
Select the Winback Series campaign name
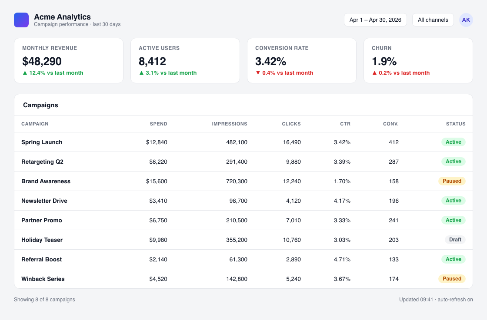click(43, 279)
